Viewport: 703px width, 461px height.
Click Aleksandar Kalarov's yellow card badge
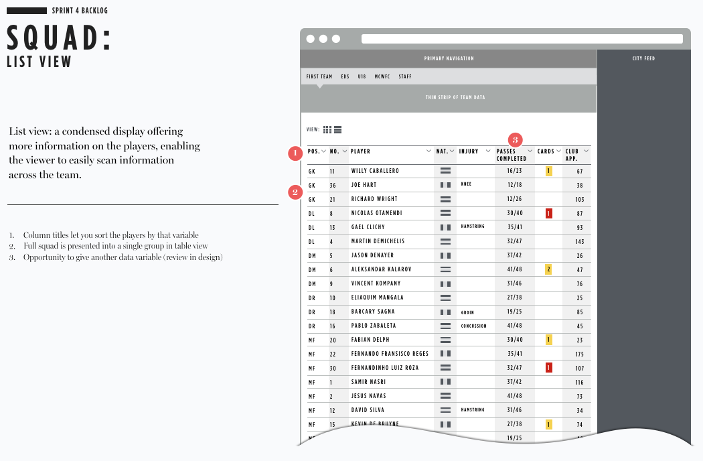[x=548, y=269]
